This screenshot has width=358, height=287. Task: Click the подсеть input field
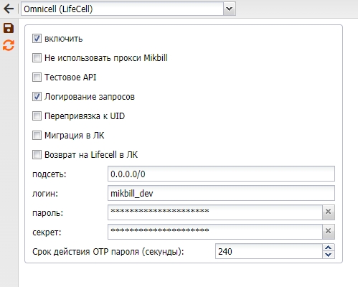click(x=221, y=174)
